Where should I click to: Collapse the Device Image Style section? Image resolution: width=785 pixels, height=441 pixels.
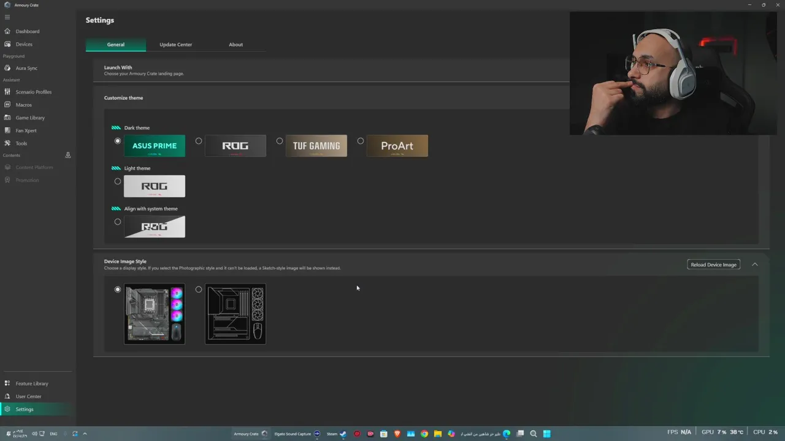755,265
